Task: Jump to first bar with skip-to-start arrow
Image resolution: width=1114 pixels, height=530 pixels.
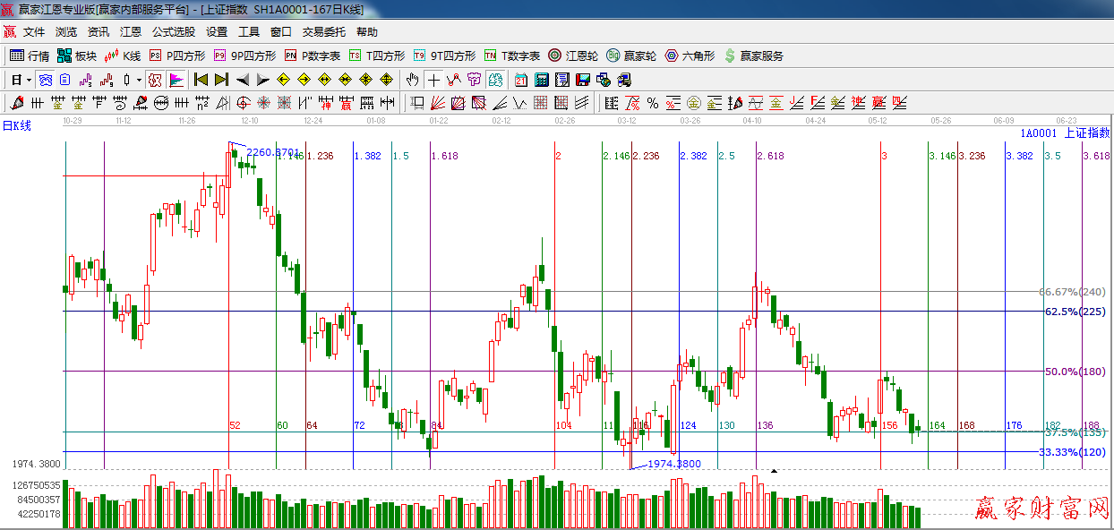Action: (x=201, y=80)
